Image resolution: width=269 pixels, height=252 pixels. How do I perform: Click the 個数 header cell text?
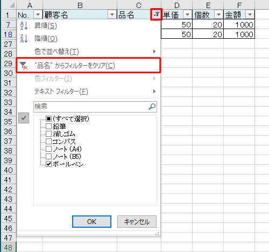pyautogui.click(x=202, y=15)
